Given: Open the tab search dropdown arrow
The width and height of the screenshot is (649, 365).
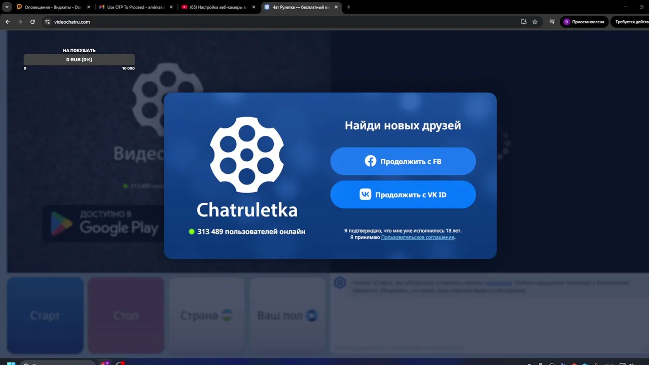Looking at the screenshot, I should tap(7, 7).
